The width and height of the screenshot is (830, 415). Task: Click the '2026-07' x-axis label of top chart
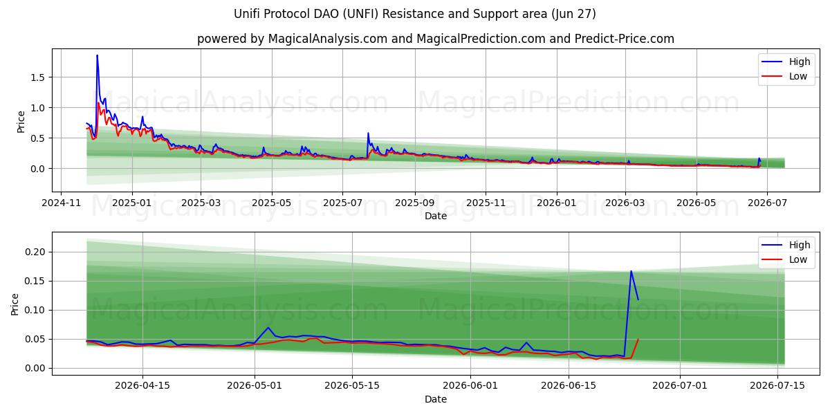click(766, 203)
